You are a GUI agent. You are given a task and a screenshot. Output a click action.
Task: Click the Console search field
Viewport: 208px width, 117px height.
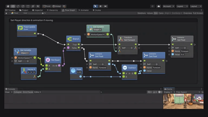123,92
